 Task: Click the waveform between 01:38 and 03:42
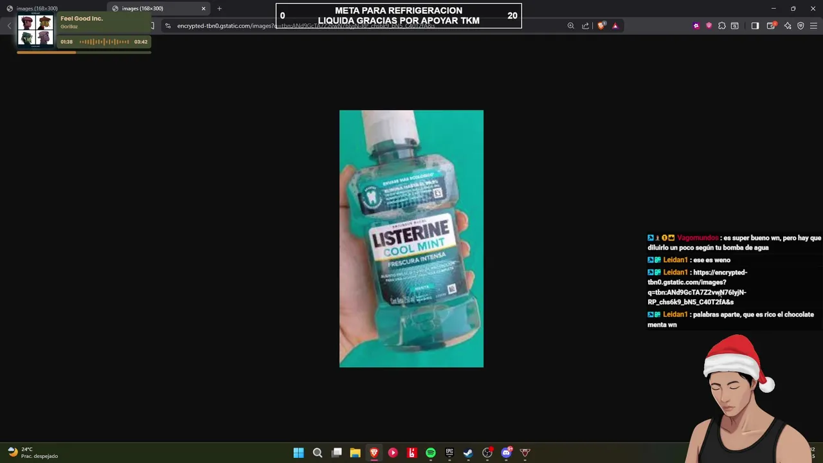point(104,42)
